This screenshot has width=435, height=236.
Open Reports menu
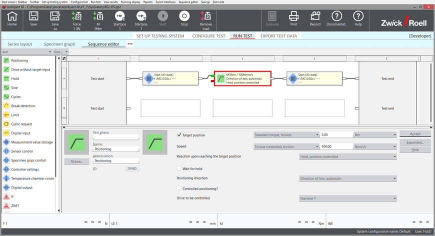(148, 2)
